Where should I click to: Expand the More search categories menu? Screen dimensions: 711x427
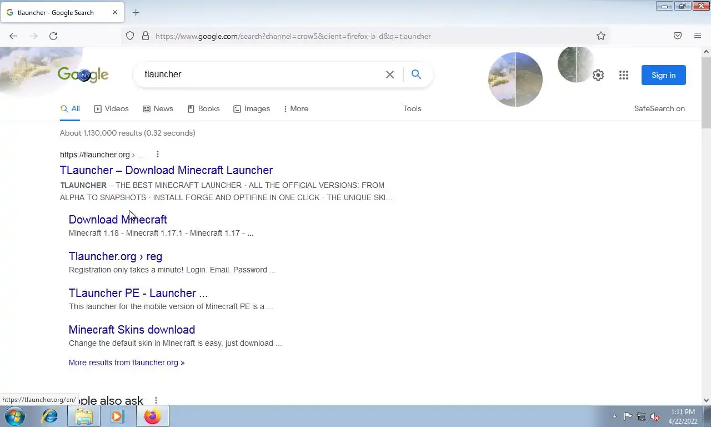pyautogui.click(x=296, y=108)
